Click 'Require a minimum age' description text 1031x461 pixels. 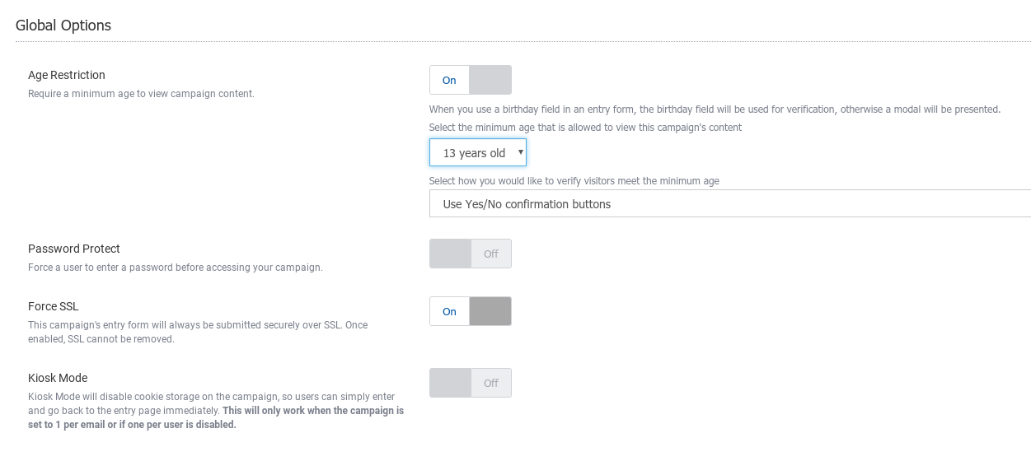click(141, 94)
